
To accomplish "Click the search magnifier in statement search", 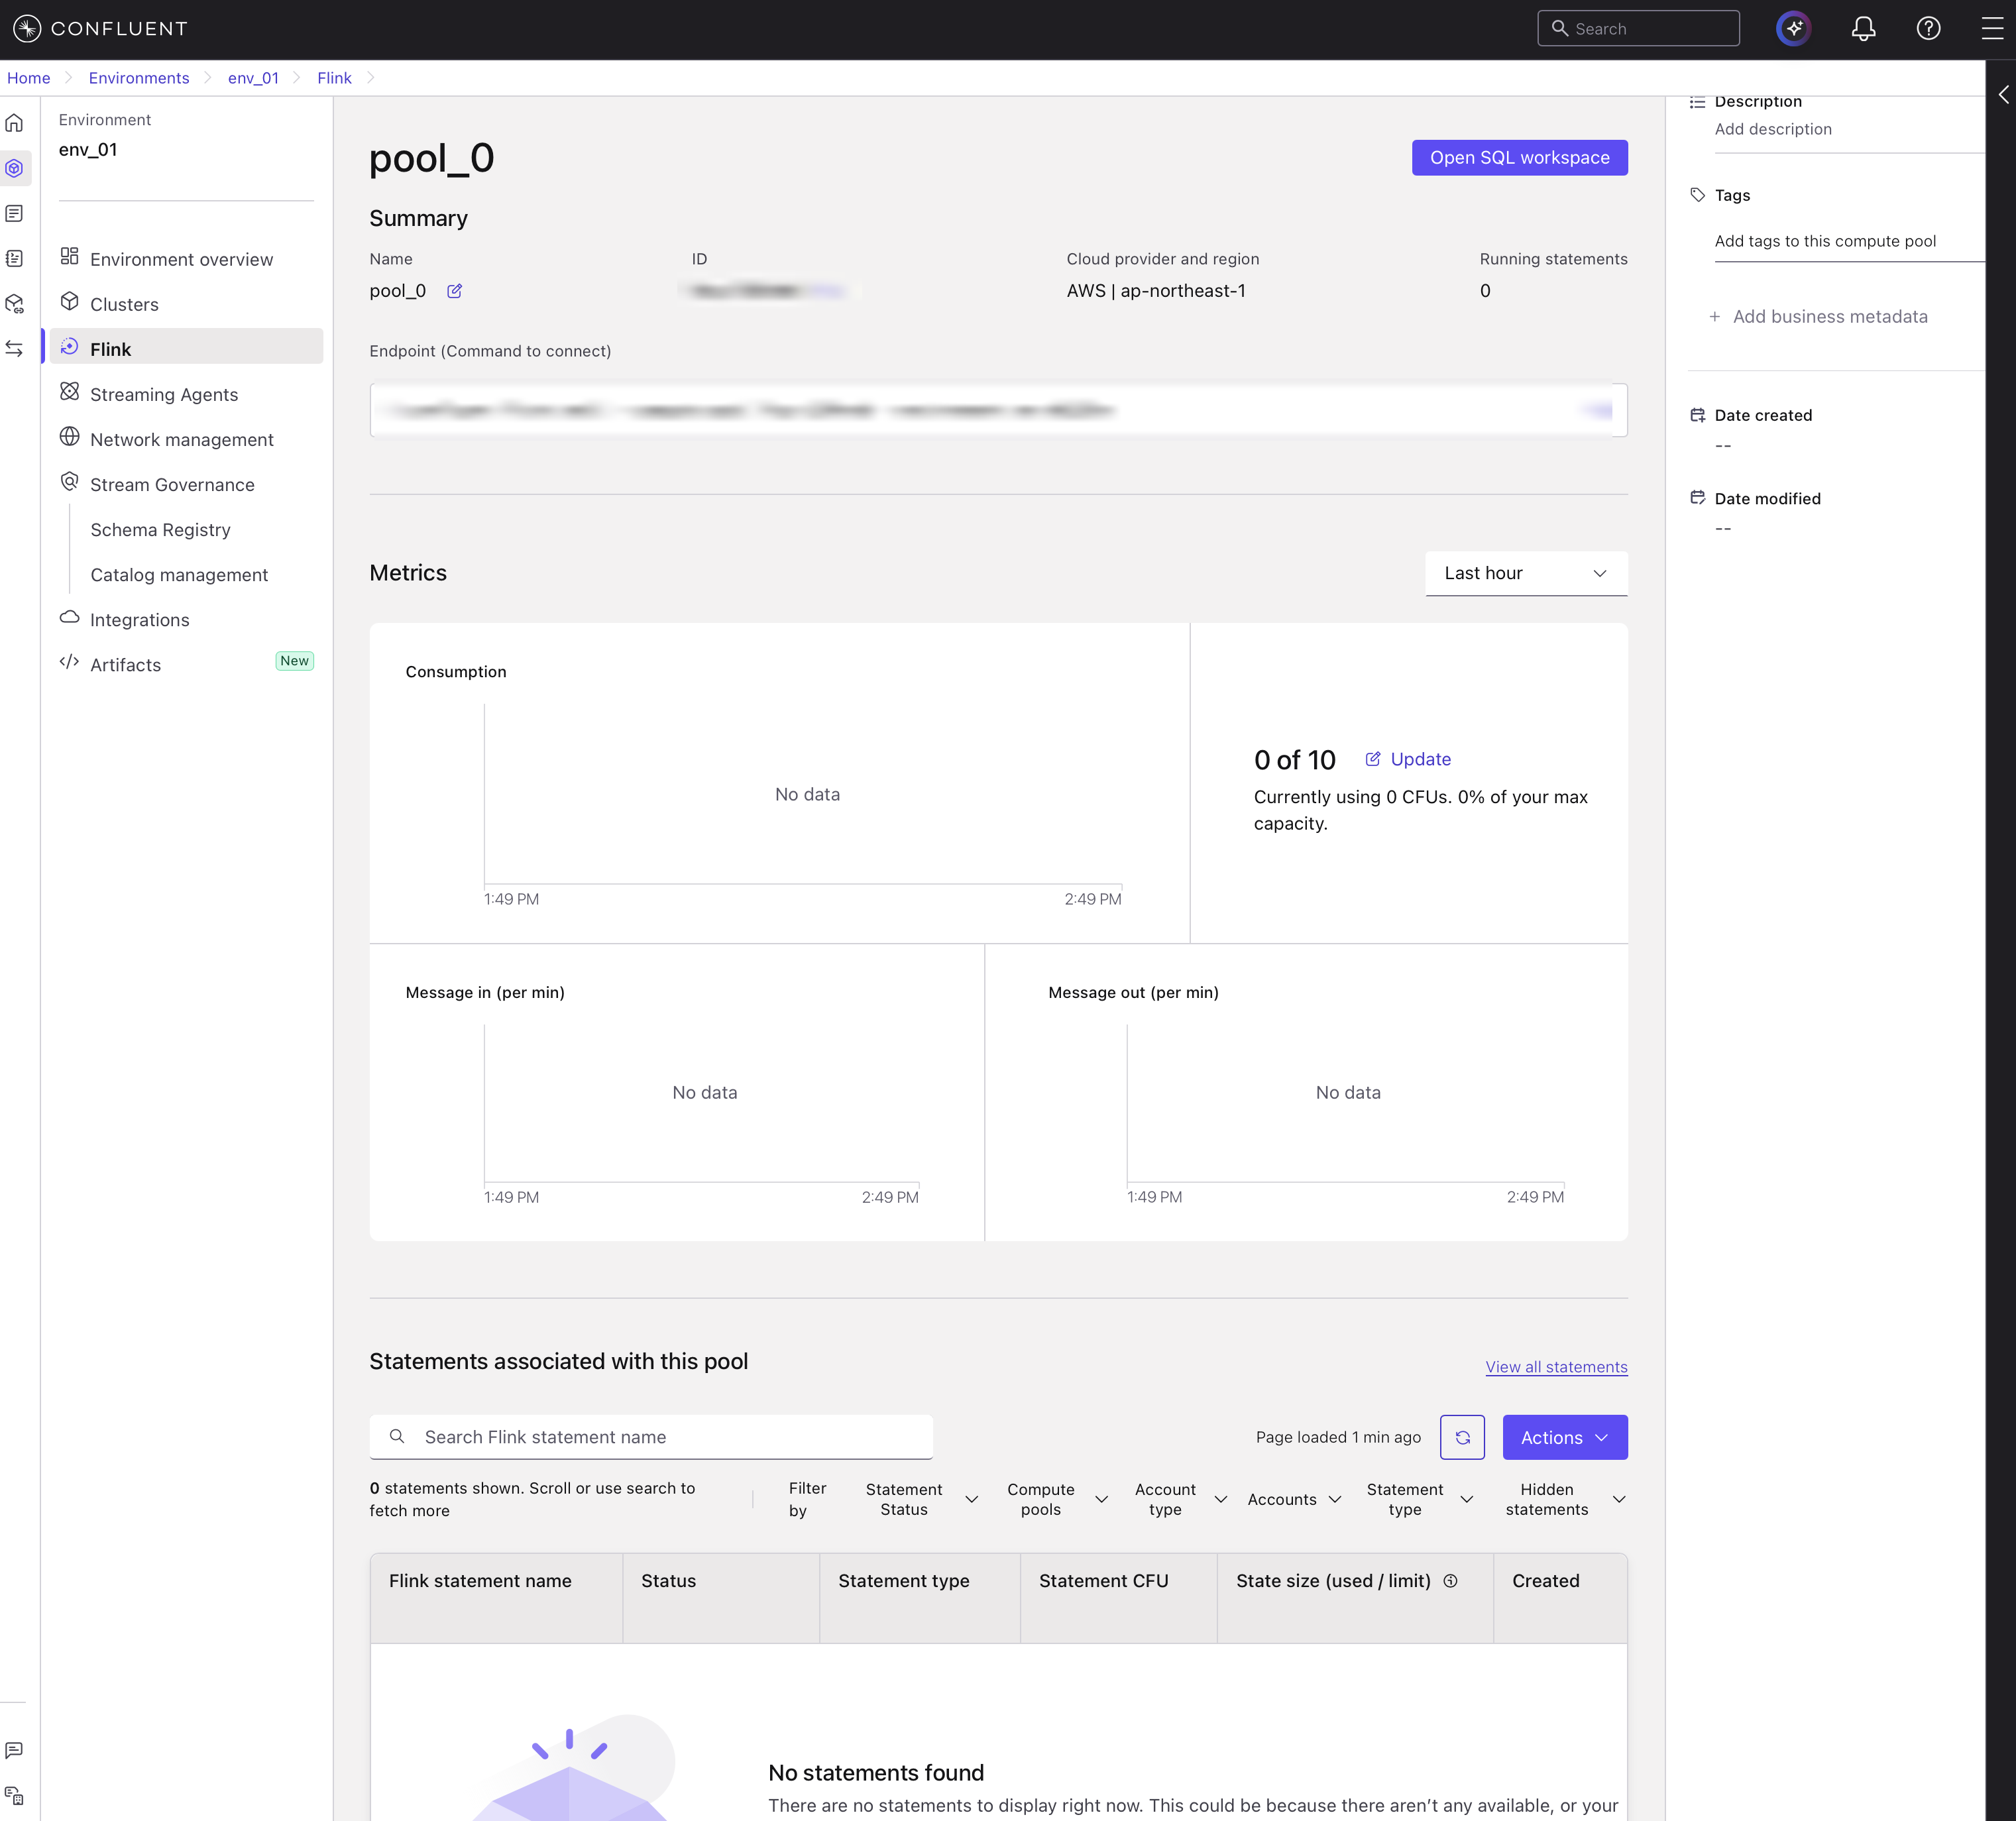I will point(397,1437).
